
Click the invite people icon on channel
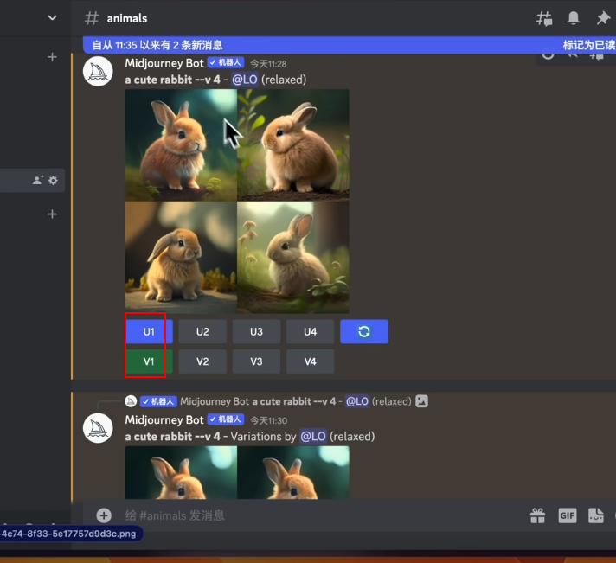(x=37, y=180)
